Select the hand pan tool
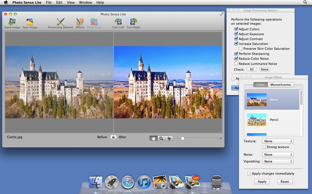This screenshot has height=194, width=312. (x=153, y=138)
